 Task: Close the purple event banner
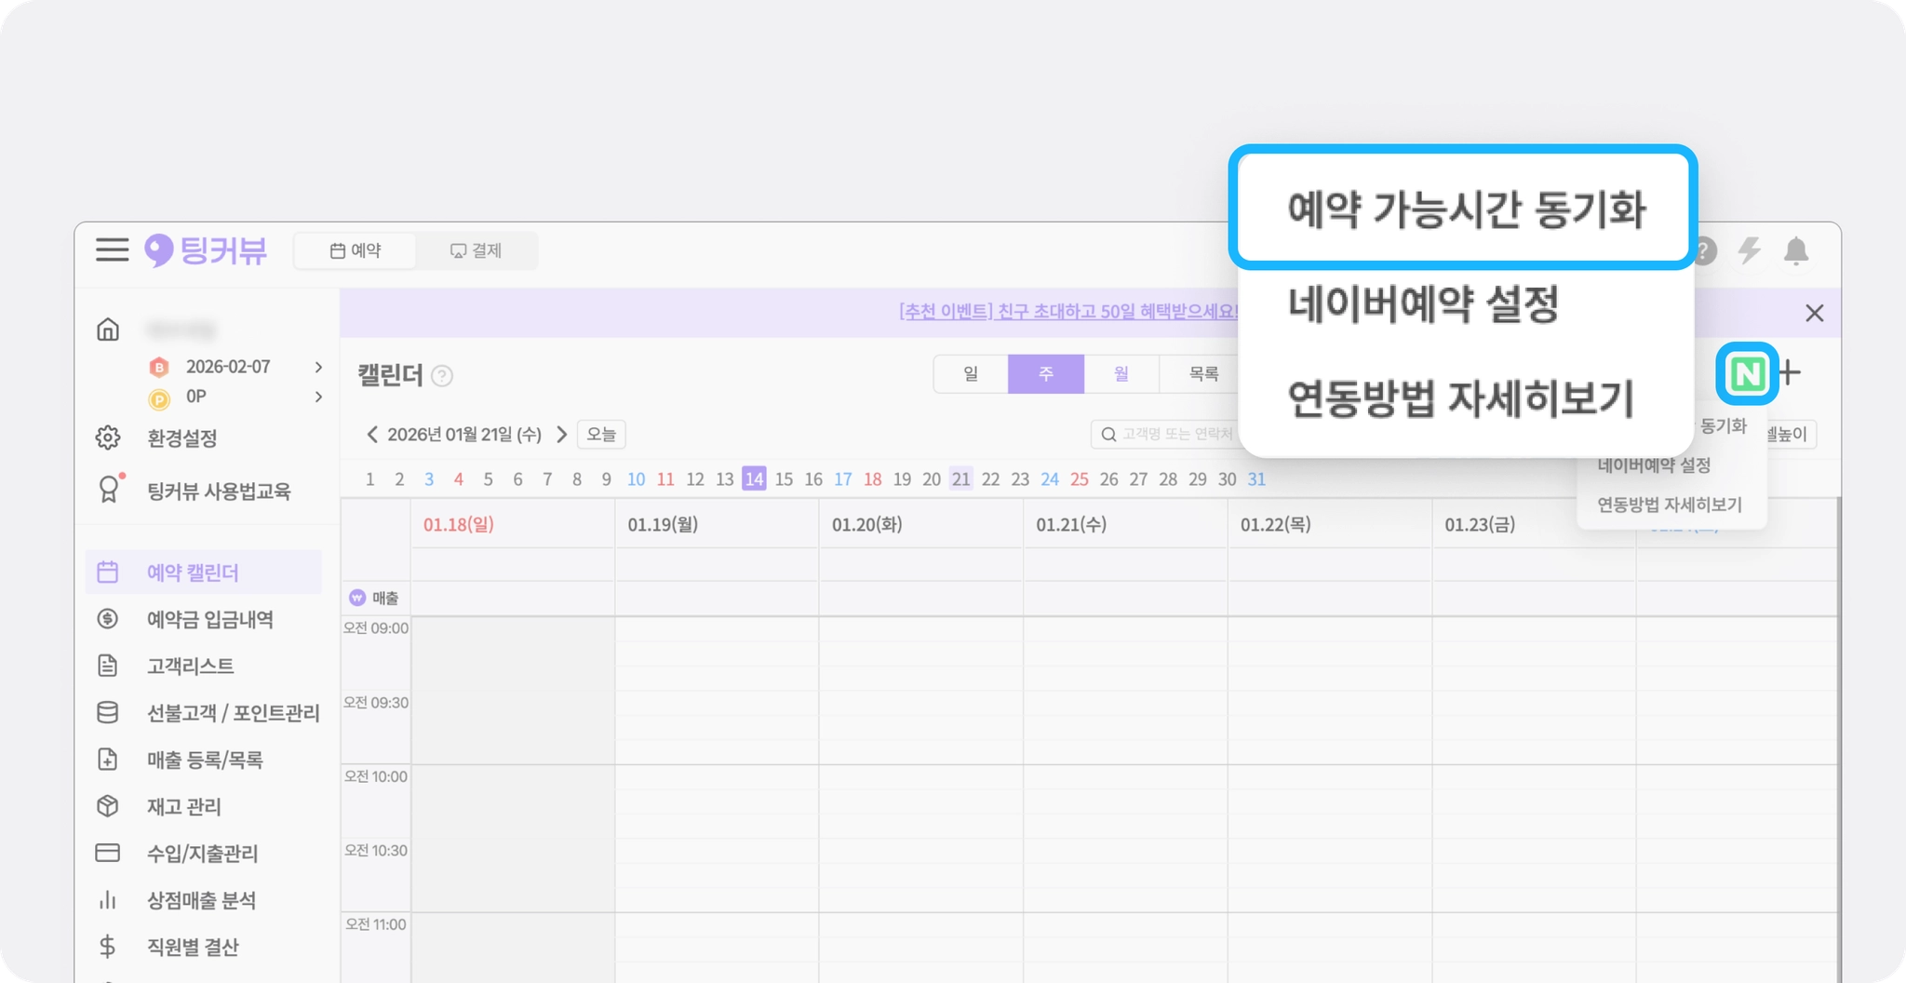(x=1815, y=313)
